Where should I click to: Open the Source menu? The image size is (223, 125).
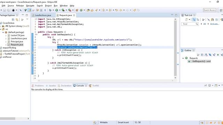click(11, 6)
